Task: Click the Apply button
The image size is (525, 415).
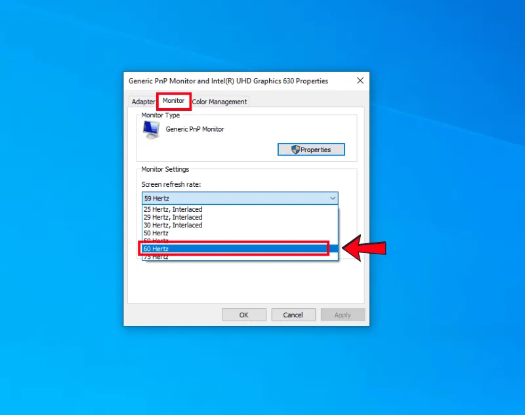Action: click(x=343, y=315)
